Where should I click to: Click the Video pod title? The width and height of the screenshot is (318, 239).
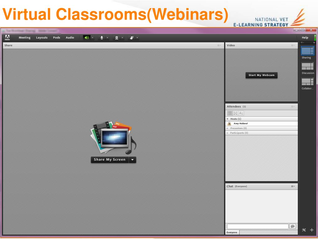pos(231,45)
